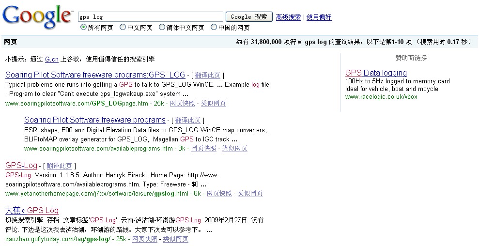
Task: Click the Google logo
Action: (x=38, y=17)
